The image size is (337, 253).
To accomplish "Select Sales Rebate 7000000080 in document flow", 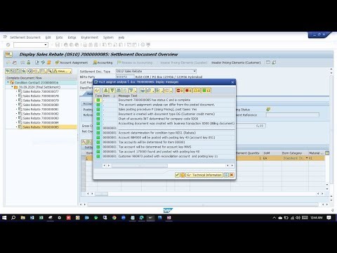I will pyautogui.click(x=41, y=105).
